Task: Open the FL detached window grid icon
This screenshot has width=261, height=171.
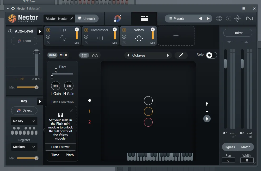Action: click(244, 8)
